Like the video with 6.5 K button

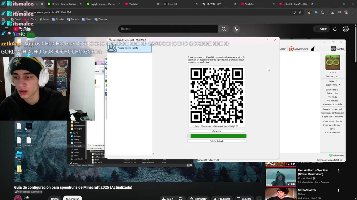[168, 199]
